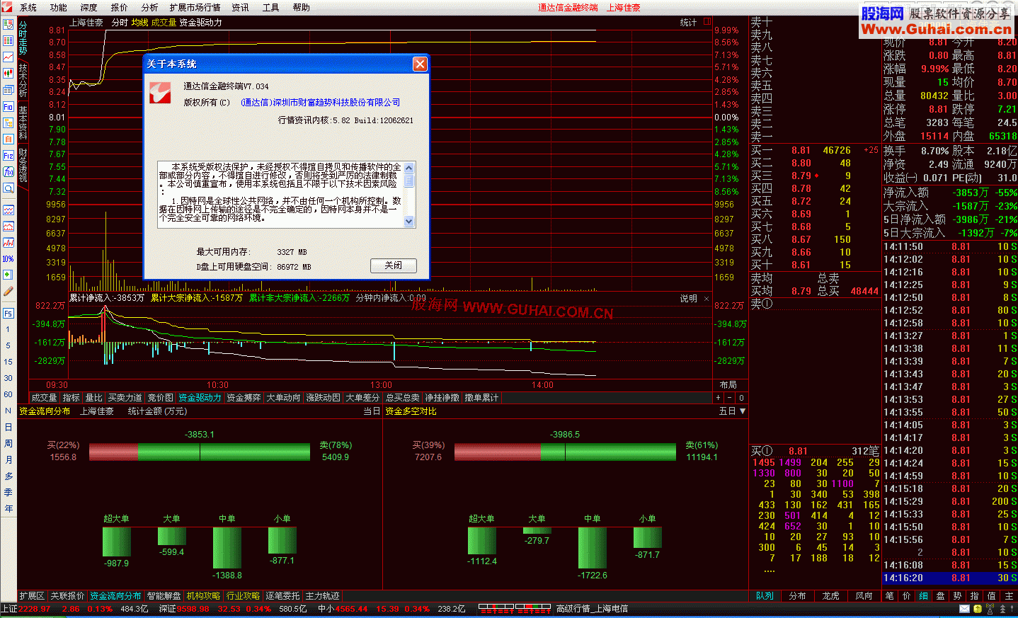Screen dimensions: 1018x618
Task: Switch to 风向 tab at bottom right
Action: (x=864, y=596)
